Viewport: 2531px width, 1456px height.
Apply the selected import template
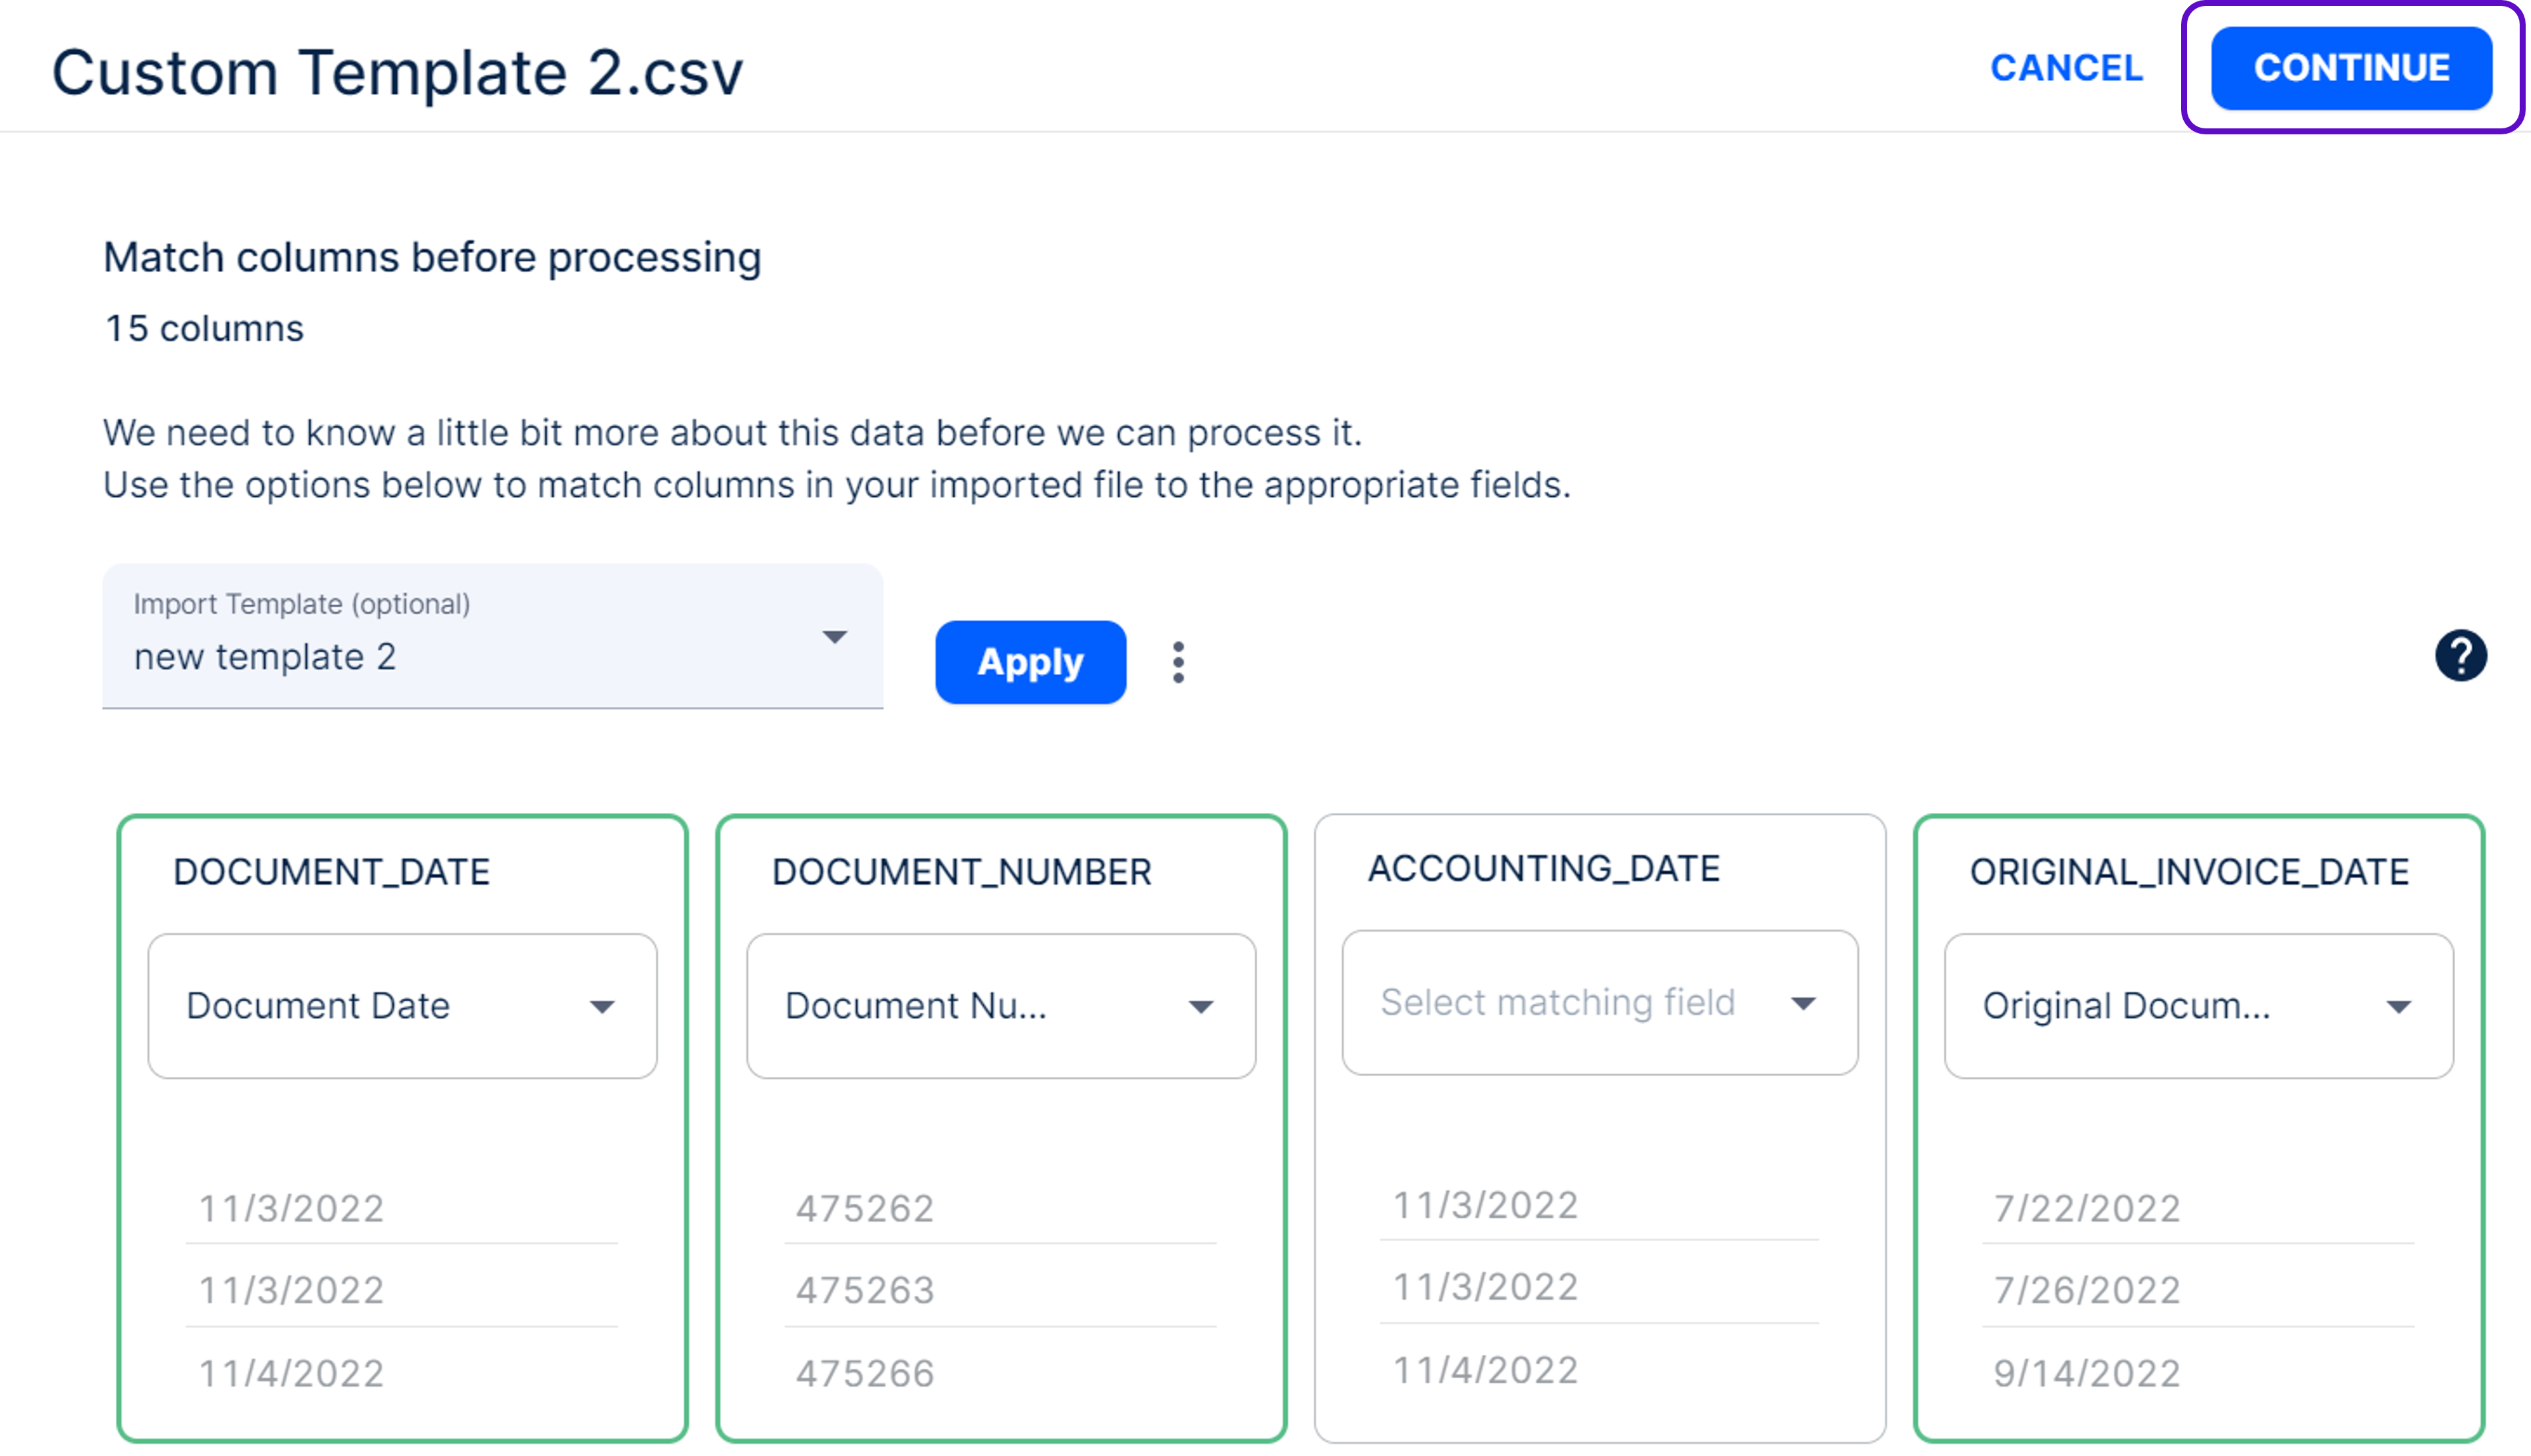click(1030, 662)
